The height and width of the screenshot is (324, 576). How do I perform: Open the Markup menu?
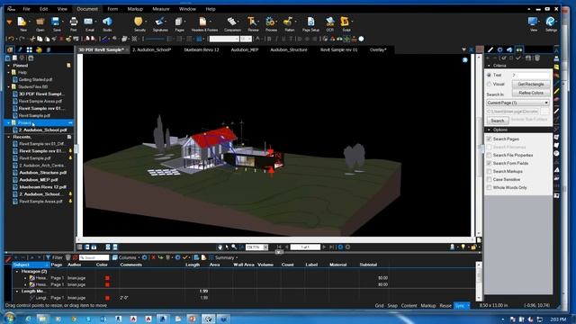(x=135, y=9)
